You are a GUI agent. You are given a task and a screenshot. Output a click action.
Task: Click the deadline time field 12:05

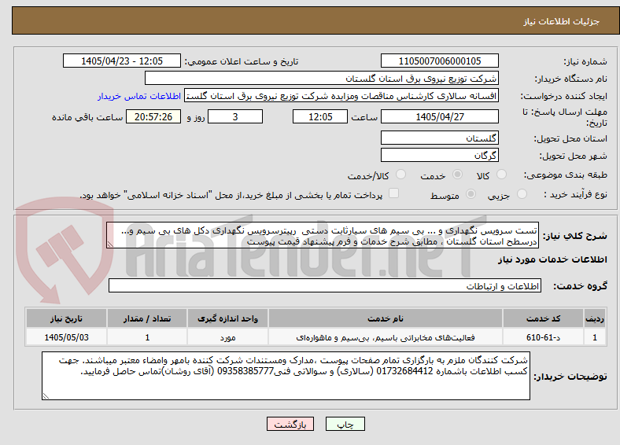[x=320, y=116]
